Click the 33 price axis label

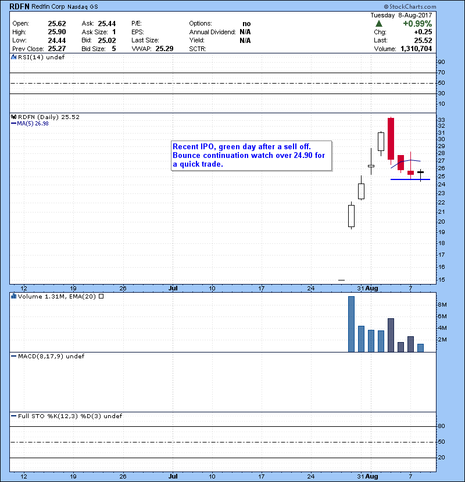(x=441, y=120)
